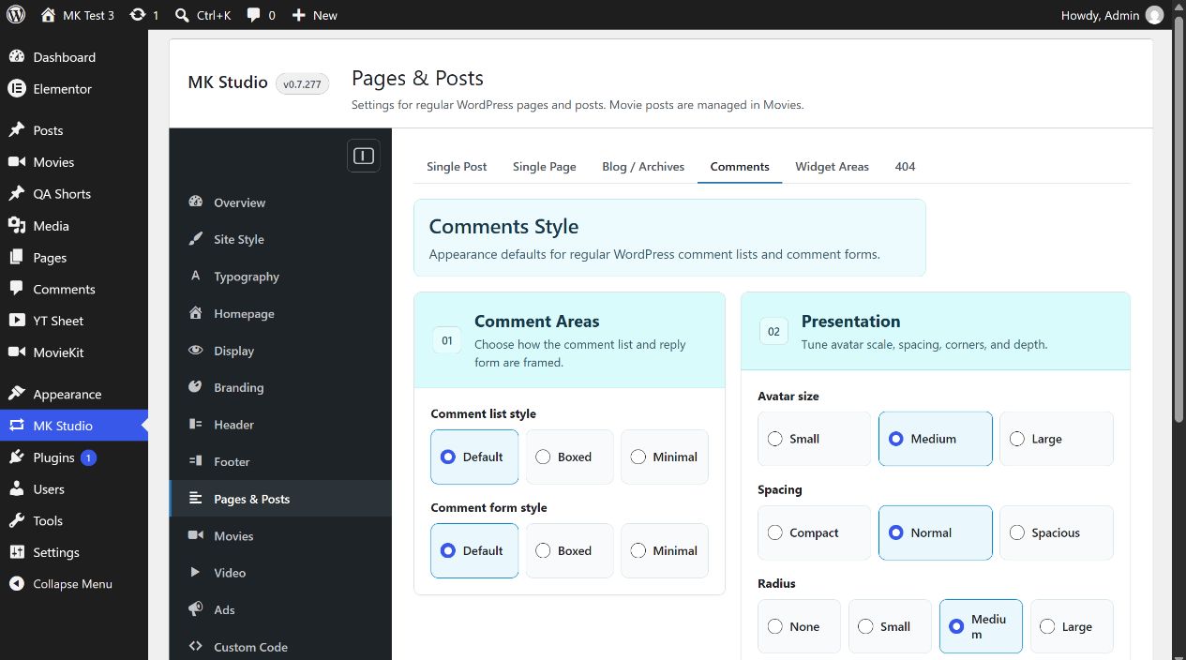Click the WordPress Settings sliders icon
The image size is (1186, 660).
click(16, 552)
